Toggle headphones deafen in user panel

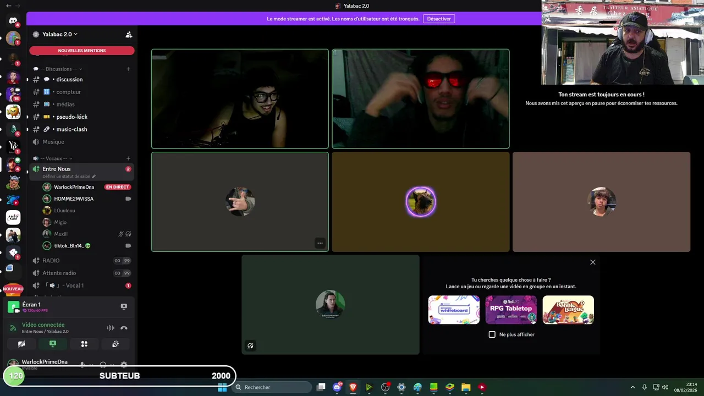[x=103, y=365]
